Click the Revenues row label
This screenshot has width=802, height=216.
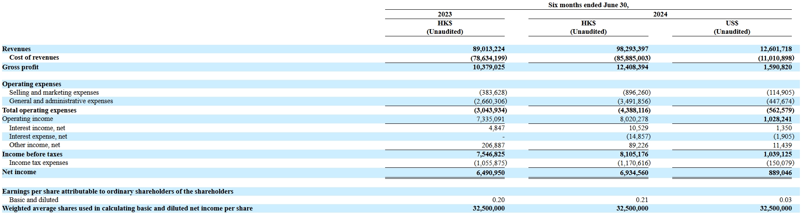pos(17,49)
